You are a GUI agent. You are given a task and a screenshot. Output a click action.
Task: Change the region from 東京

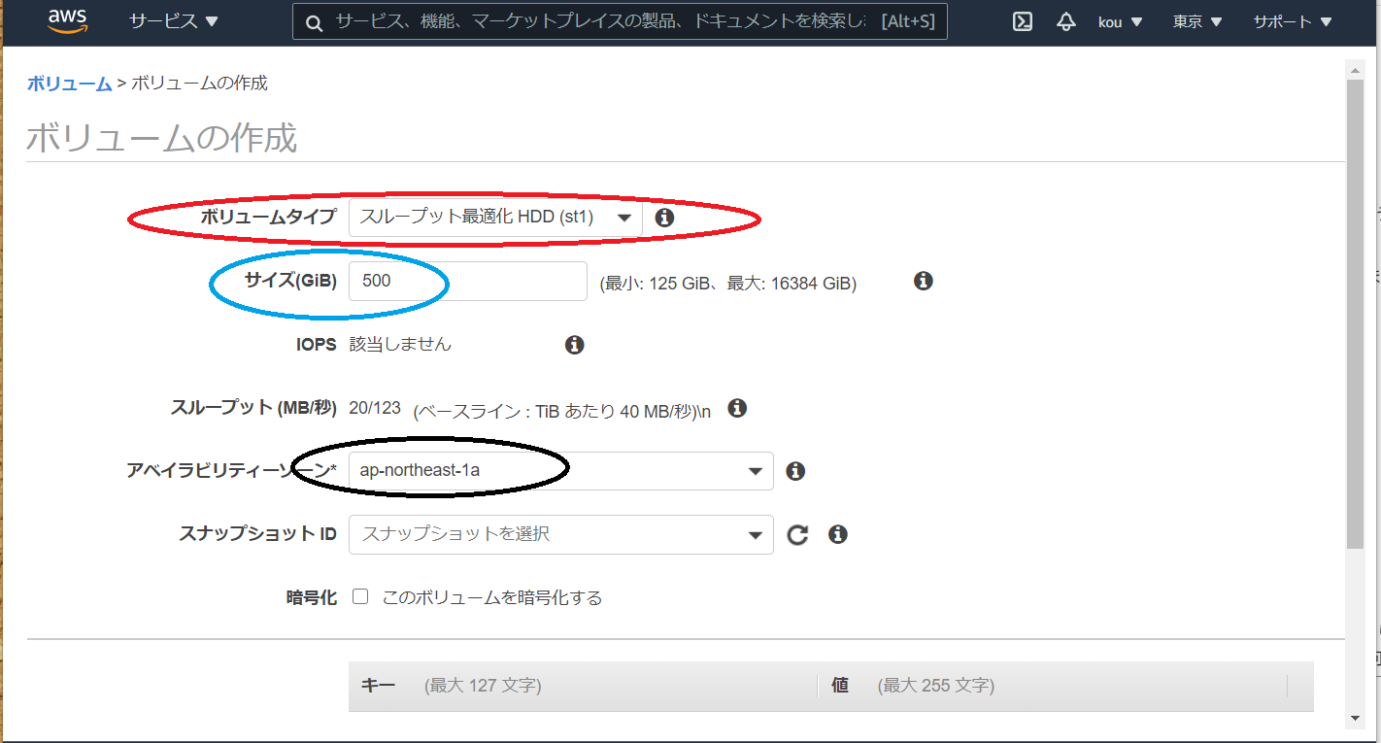coord(1196,21)
